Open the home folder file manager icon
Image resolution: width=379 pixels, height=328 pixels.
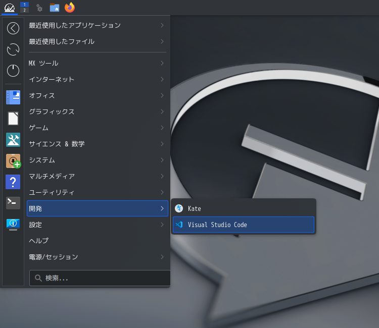click(x=55, y=8)
